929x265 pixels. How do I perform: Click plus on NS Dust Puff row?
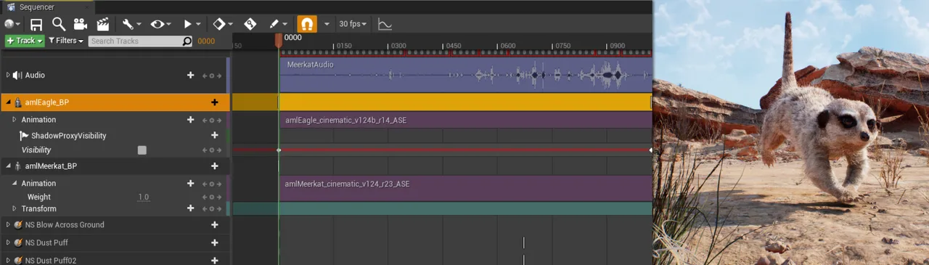[214, 242]
